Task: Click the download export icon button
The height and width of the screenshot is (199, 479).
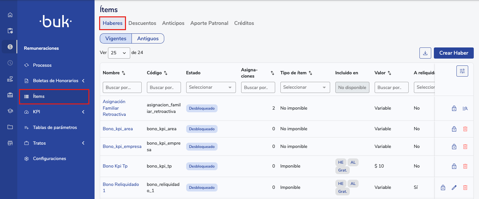Action: 425,53
